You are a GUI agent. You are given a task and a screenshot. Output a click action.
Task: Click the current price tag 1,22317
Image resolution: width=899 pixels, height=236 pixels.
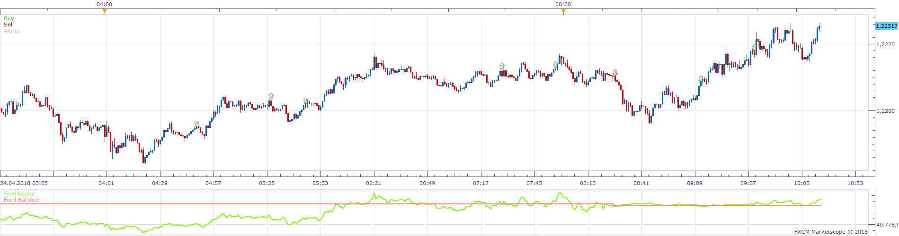[886, 26]
